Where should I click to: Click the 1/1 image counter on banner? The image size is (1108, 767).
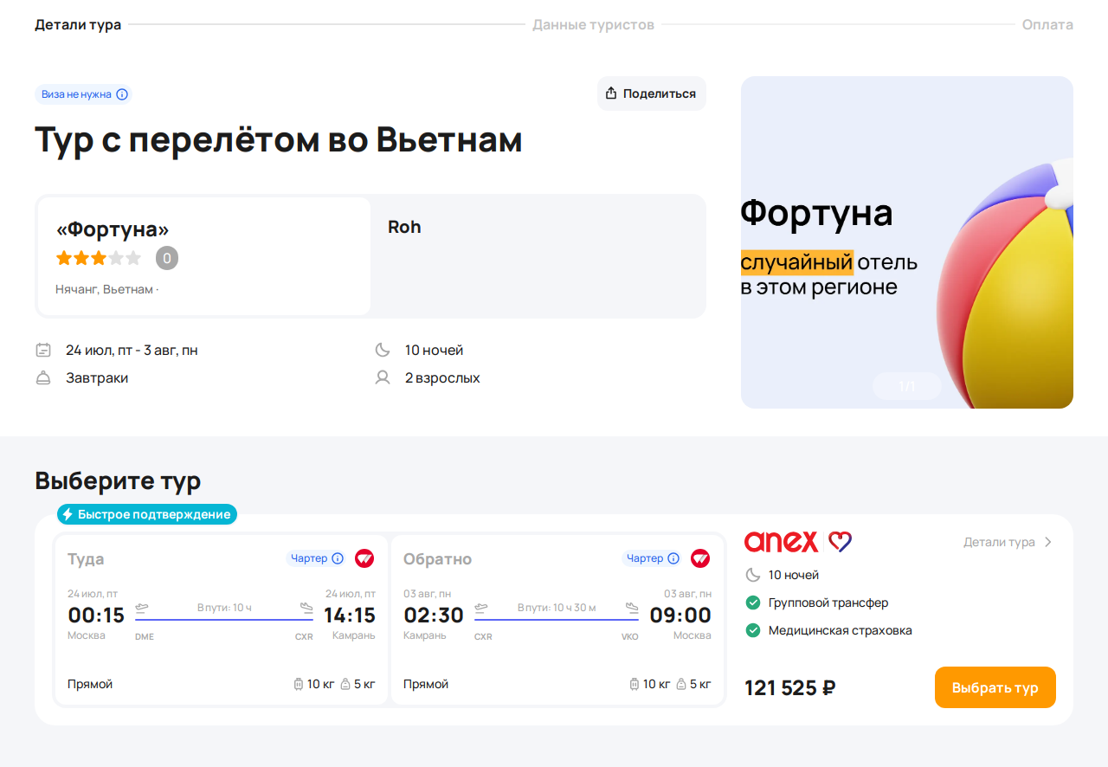tap(907, 386)
